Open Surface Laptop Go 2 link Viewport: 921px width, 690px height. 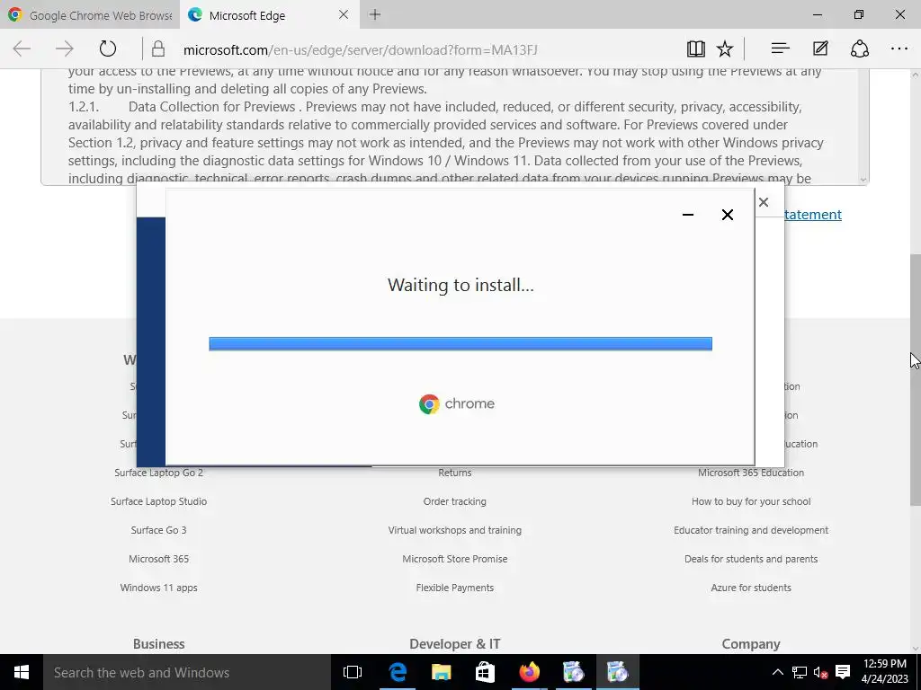click(x=158, y=473)
